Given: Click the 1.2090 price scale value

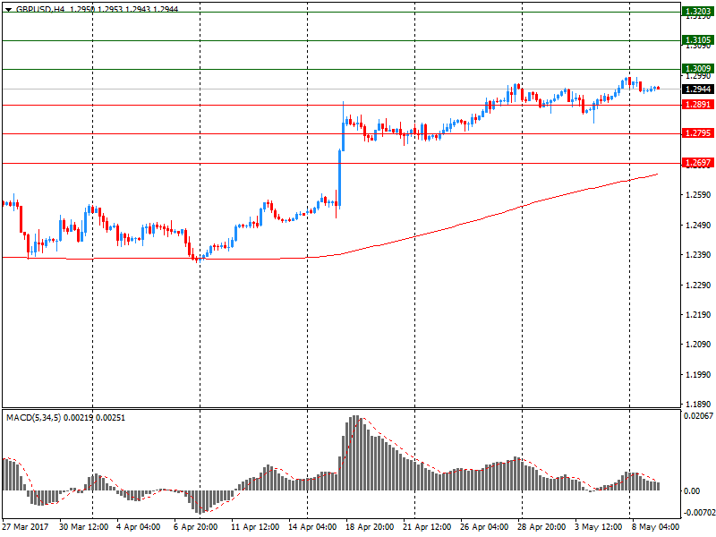Looking at the screenshot, I should pos(698,345).
